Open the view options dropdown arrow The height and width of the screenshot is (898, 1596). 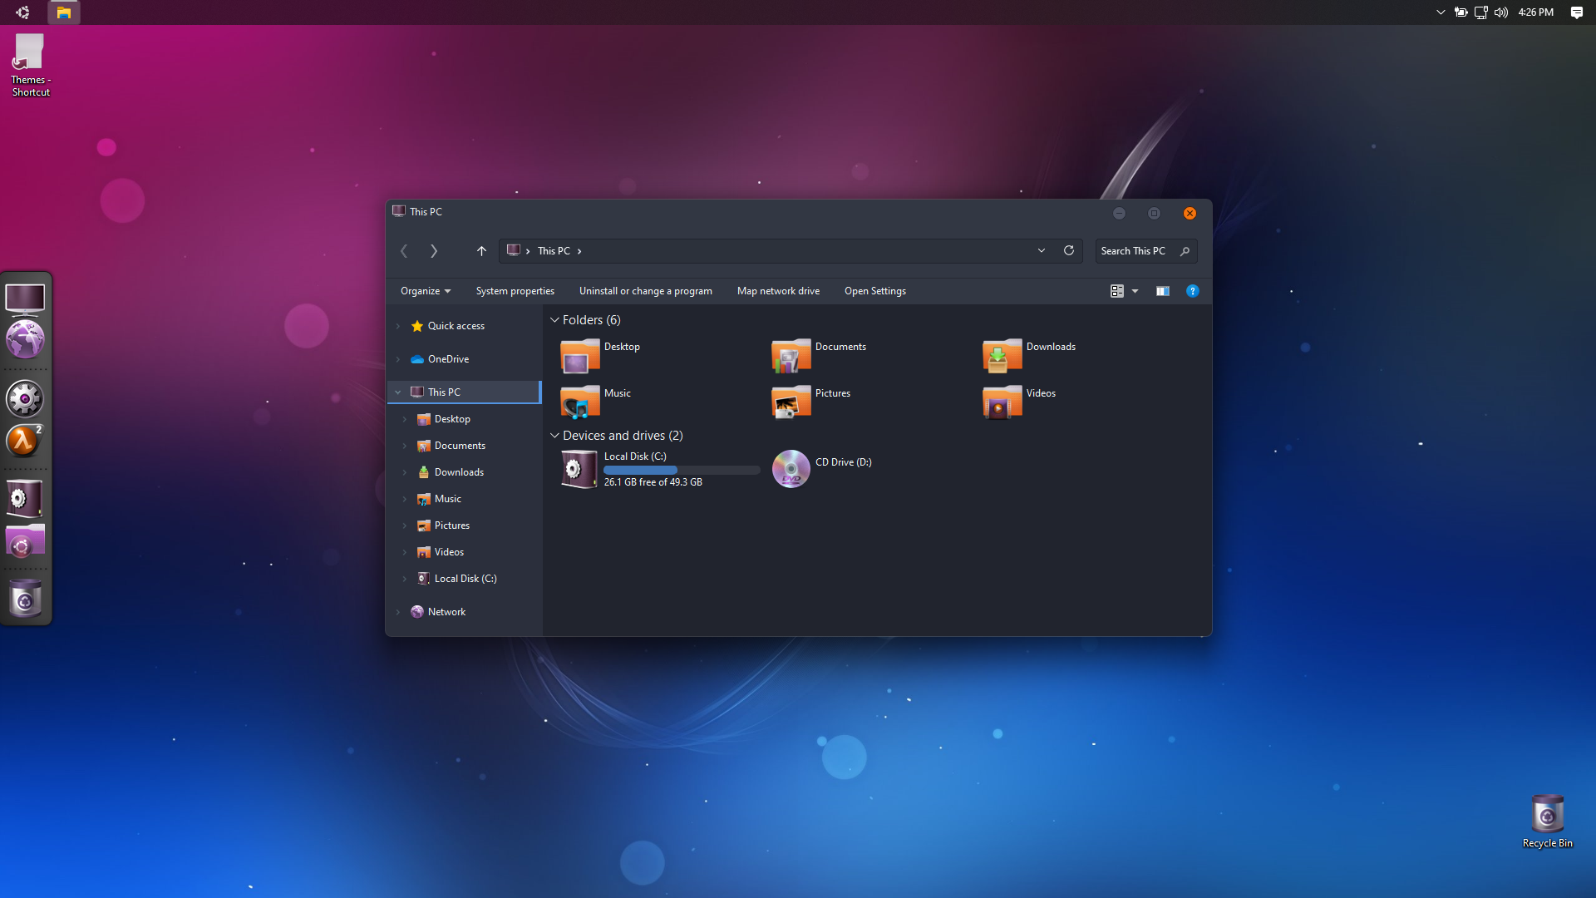1135,291
